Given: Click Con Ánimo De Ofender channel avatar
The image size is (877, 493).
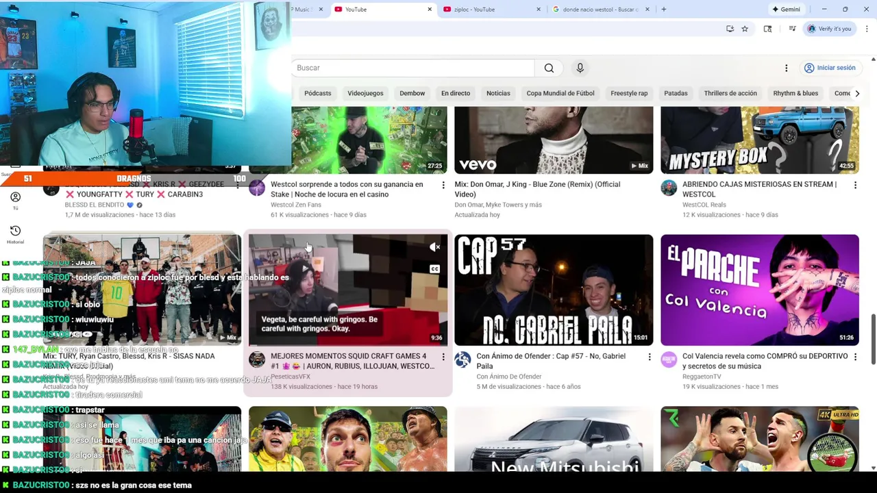Looking at the screenshot, I should (x=462, y=360).
